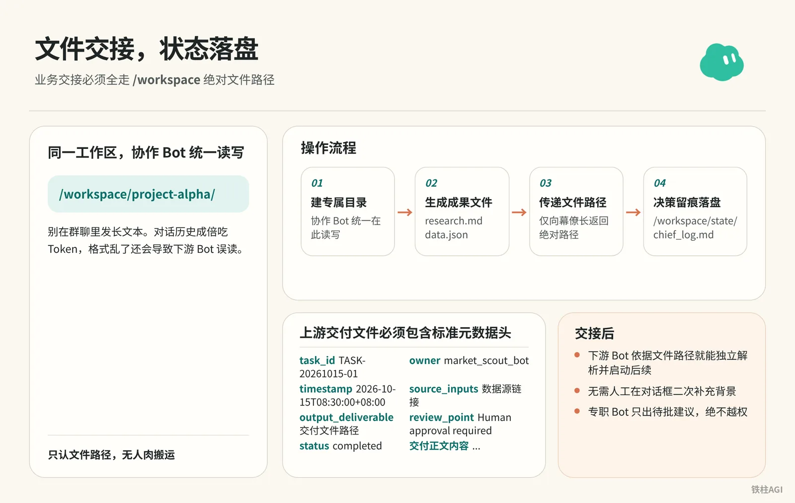
Task: Click the text chief_log.md
Action: [683, 234]
